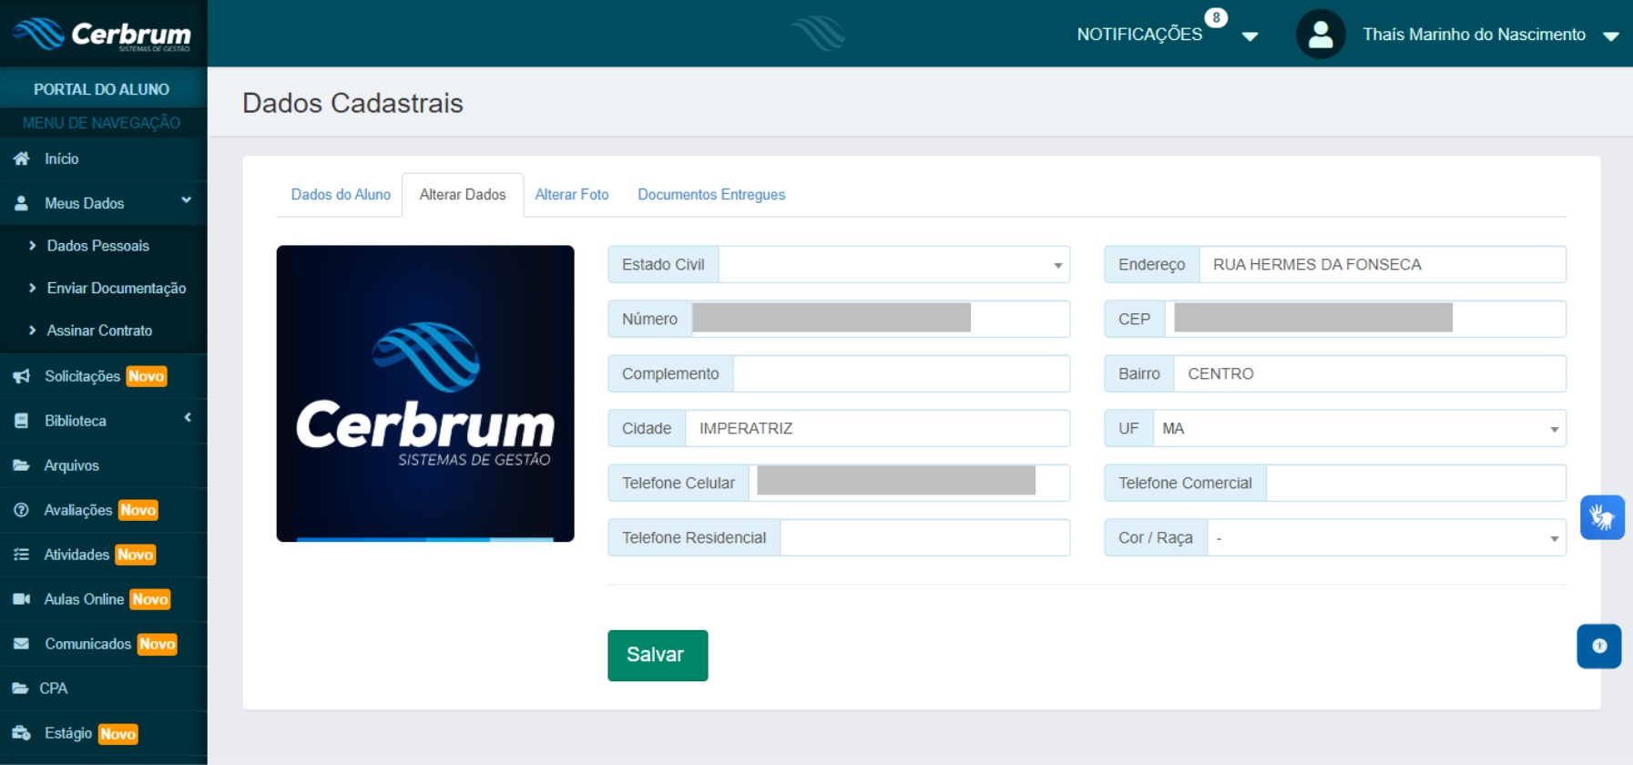Click the Salvar button
Screen dimensions: 1633x765
click(x=658, y=655)
